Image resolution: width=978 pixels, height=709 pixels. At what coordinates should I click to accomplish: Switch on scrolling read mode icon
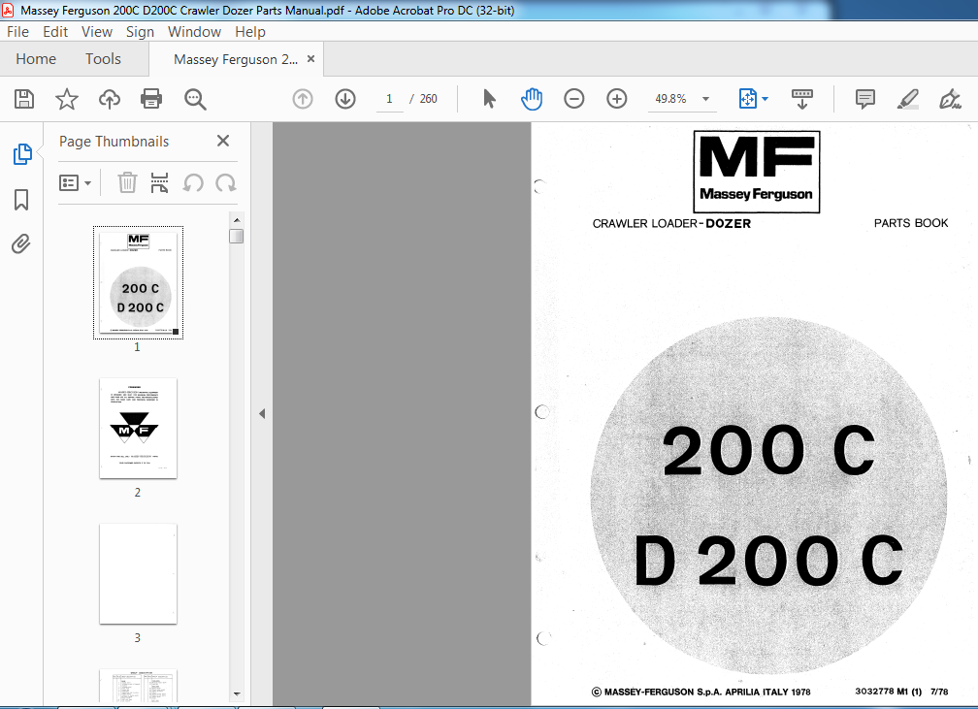pos(802,99)
